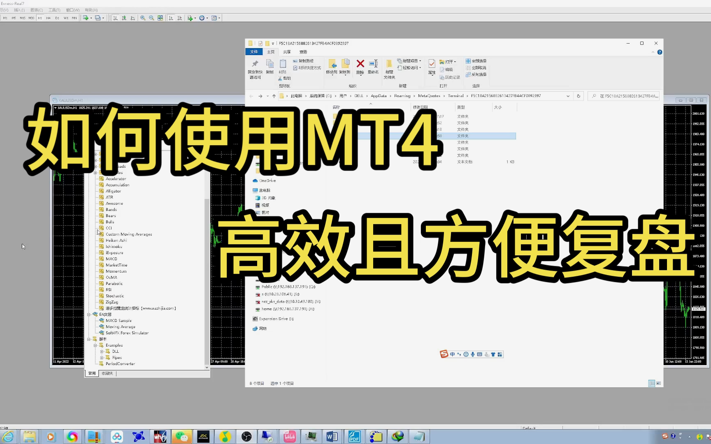Open Explorer 文件 tab

point(254,52)
